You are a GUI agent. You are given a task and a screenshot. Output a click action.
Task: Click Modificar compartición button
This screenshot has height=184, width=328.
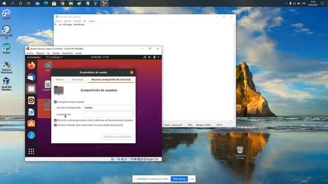coord(118,137)
